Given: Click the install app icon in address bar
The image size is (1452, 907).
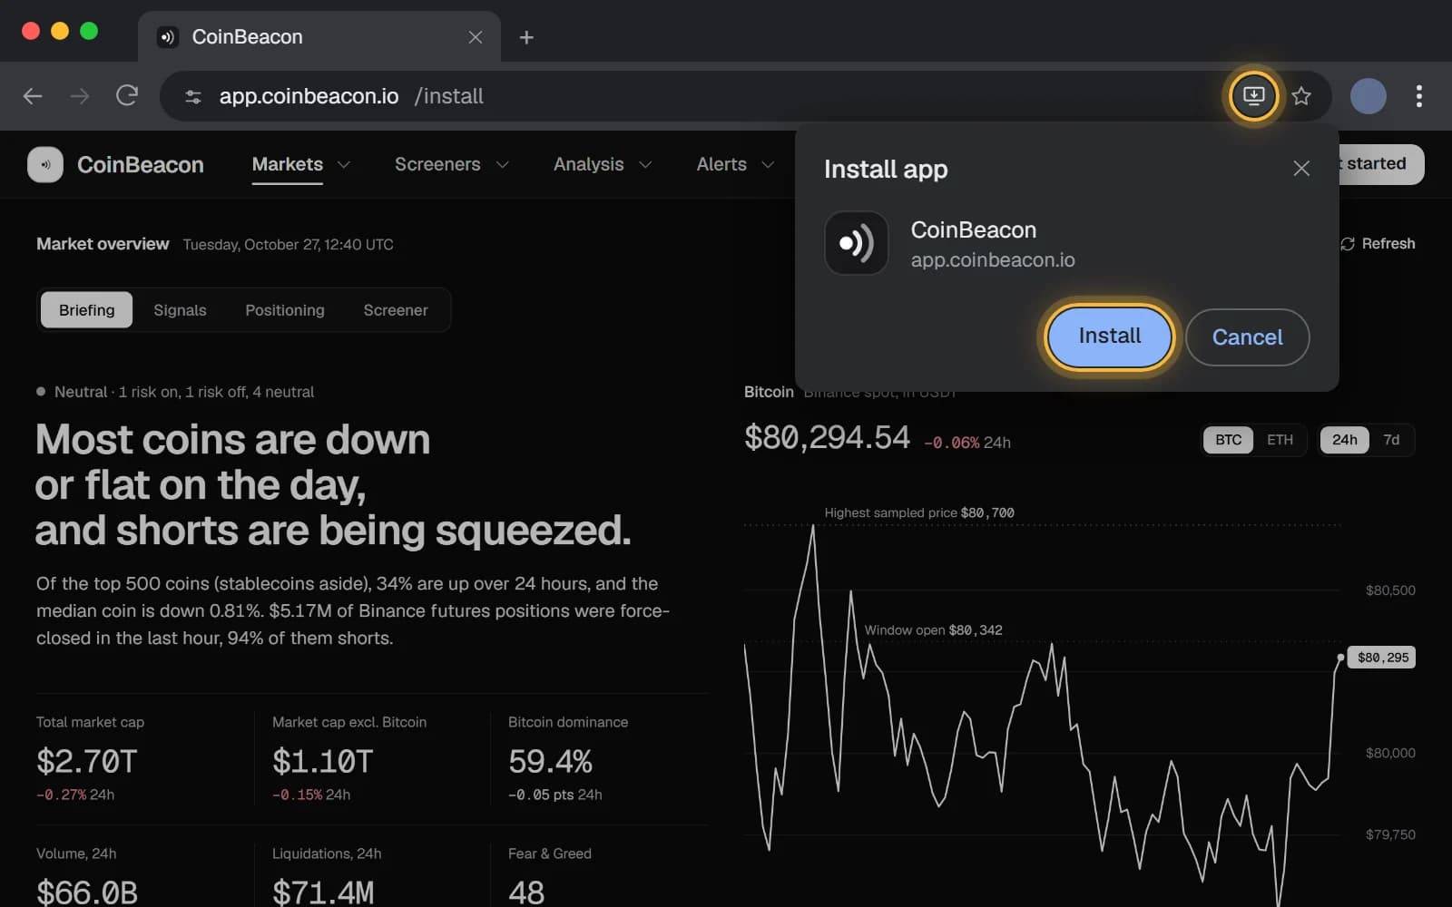Looking at the screenshot, I should click(1253, 95).
